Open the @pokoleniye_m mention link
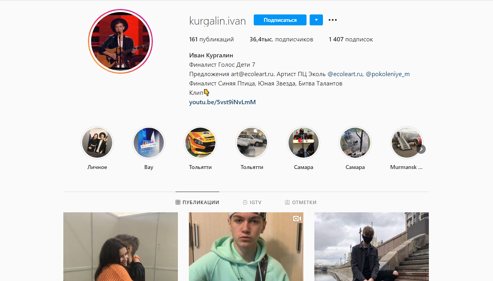This screenshot has height=281, width=493. [387, 74]
